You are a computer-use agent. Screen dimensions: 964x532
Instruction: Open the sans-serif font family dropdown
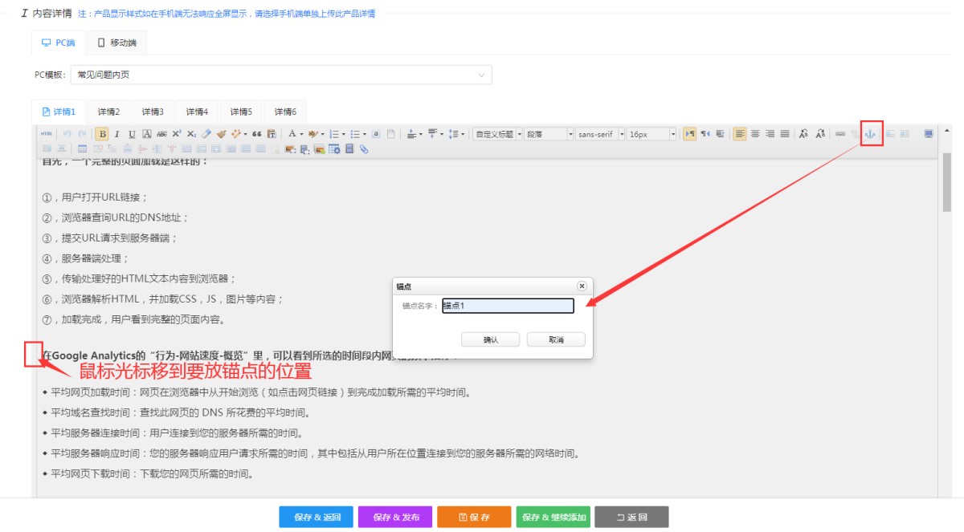599,134
